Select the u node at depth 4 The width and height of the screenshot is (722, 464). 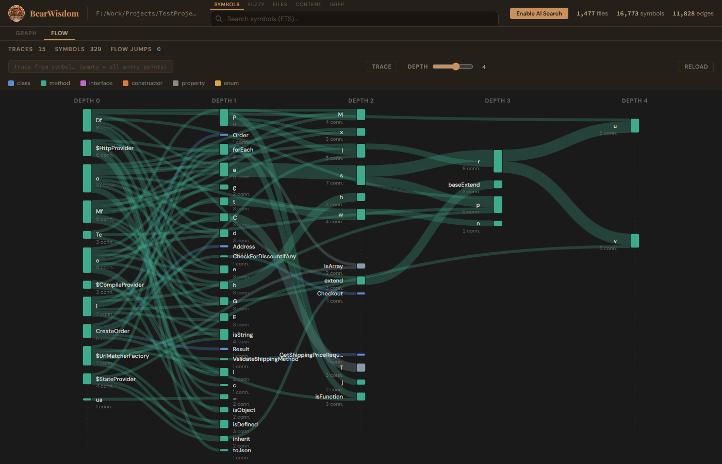tap(635, 126)
